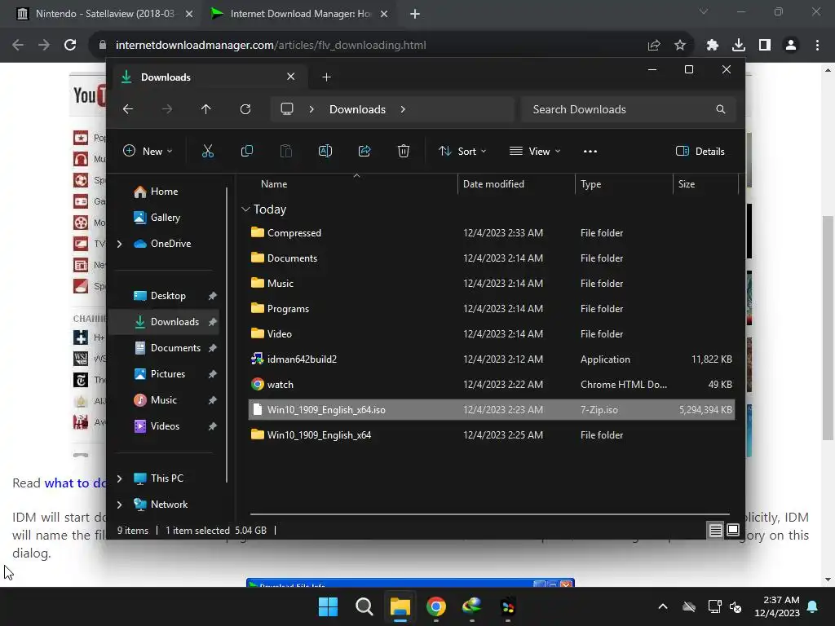The image size is (835, 626).
Task: Add a new Explorer tab with plus button
Action: (326, 77)
